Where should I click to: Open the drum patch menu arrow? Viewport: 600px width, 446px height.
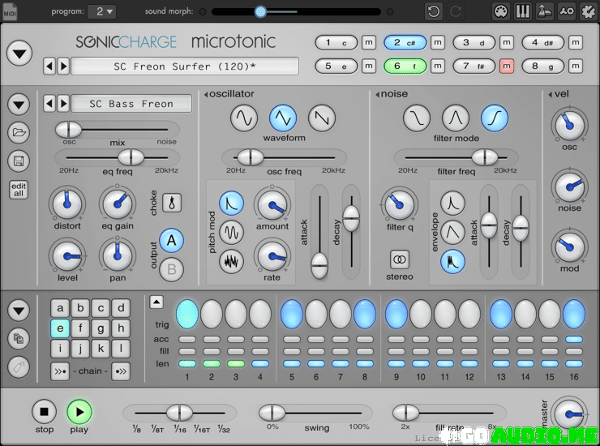pyautogui.click(x=19, y=104)
